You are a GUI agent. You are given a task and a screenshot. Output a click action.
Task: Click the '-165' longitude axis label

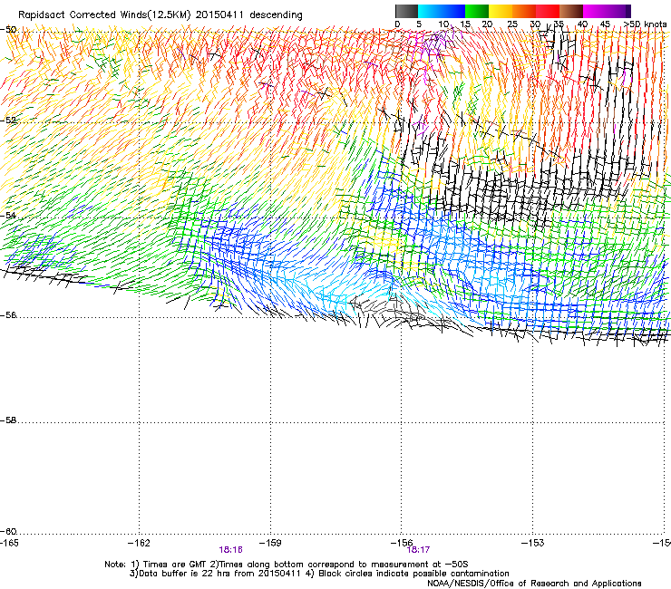pos(9,543)
